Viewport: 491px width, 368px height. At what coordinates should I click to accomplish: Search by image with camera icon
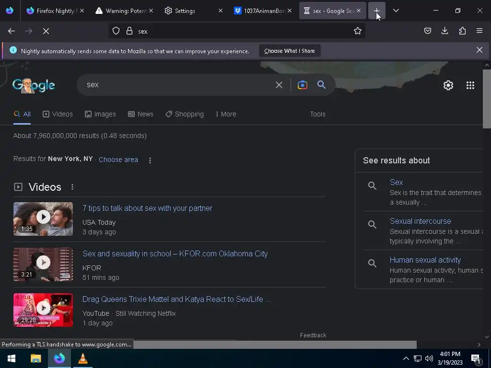pyautogui.click(x=302, y=85)
